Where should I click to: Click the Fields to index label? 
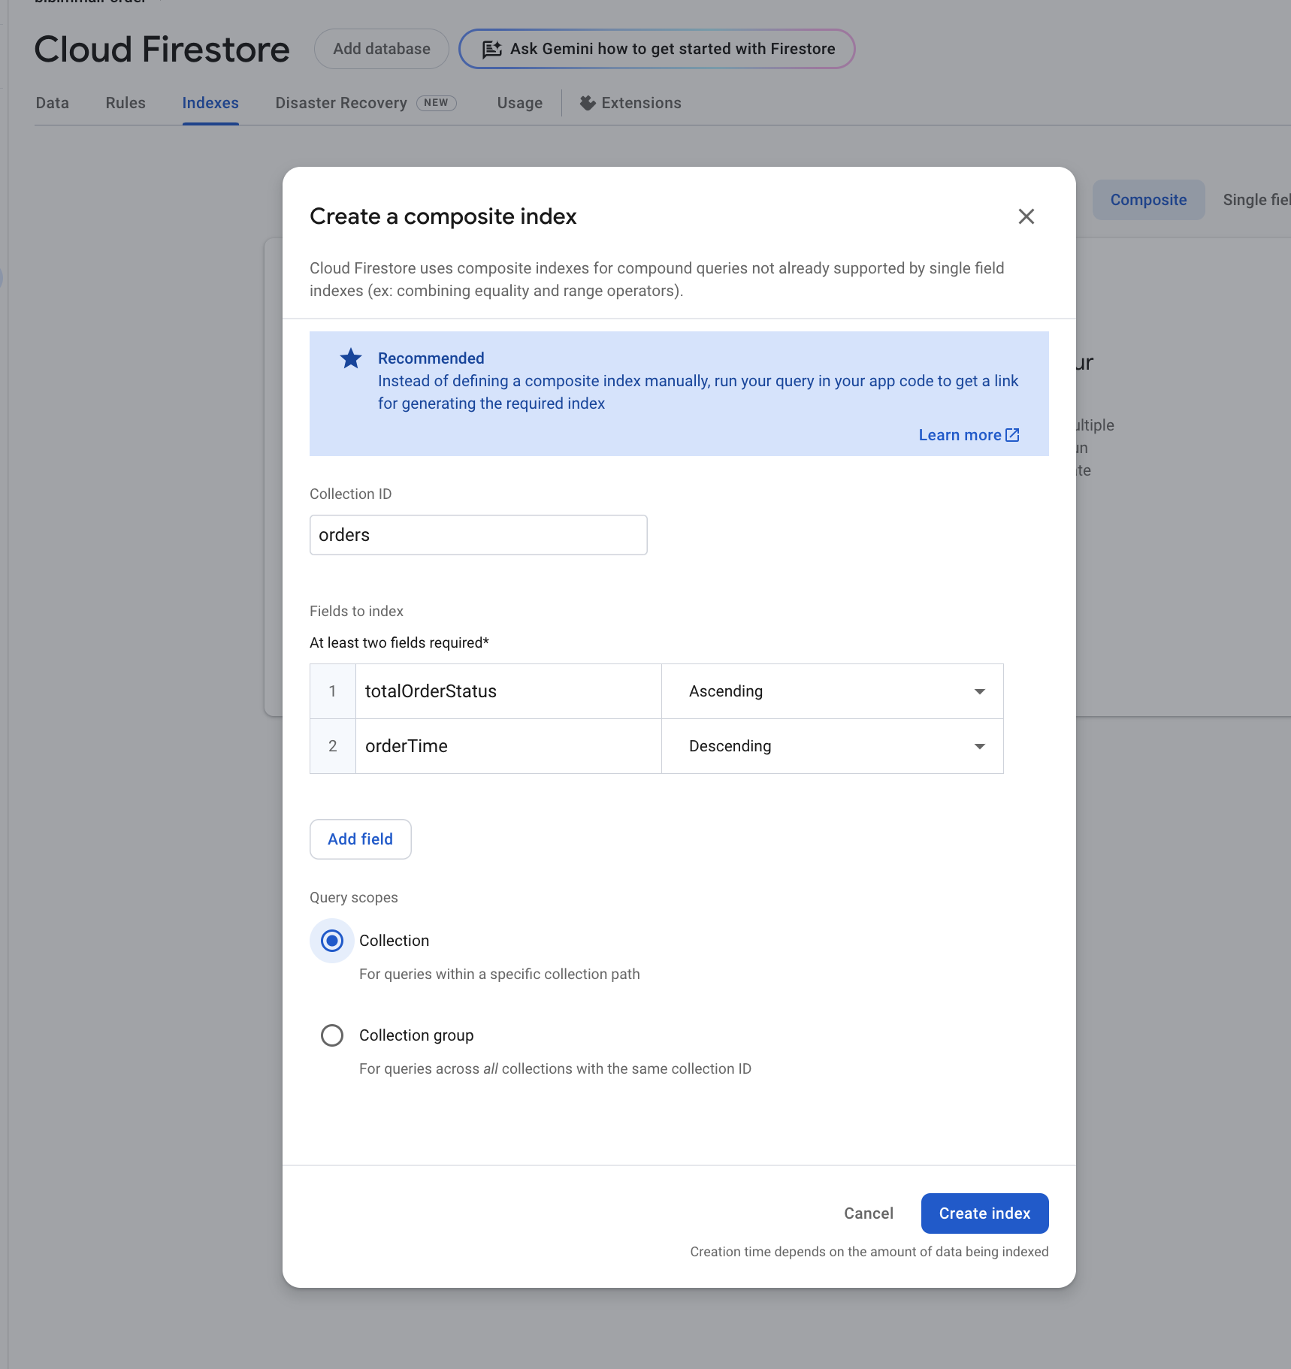point(357,611)
